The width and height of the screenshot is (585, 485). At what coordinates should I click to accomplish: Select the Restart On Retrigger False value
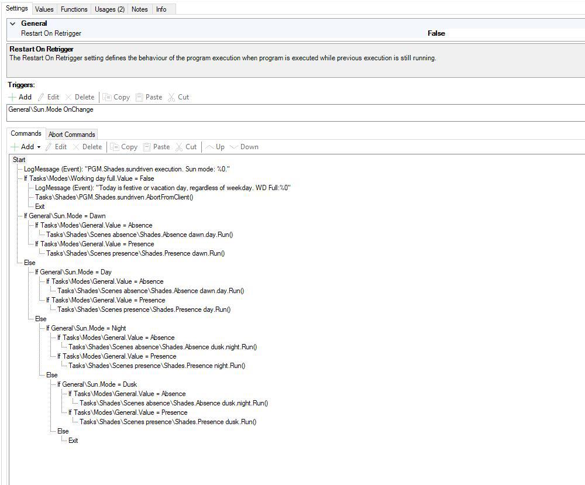tap(436, 33)
